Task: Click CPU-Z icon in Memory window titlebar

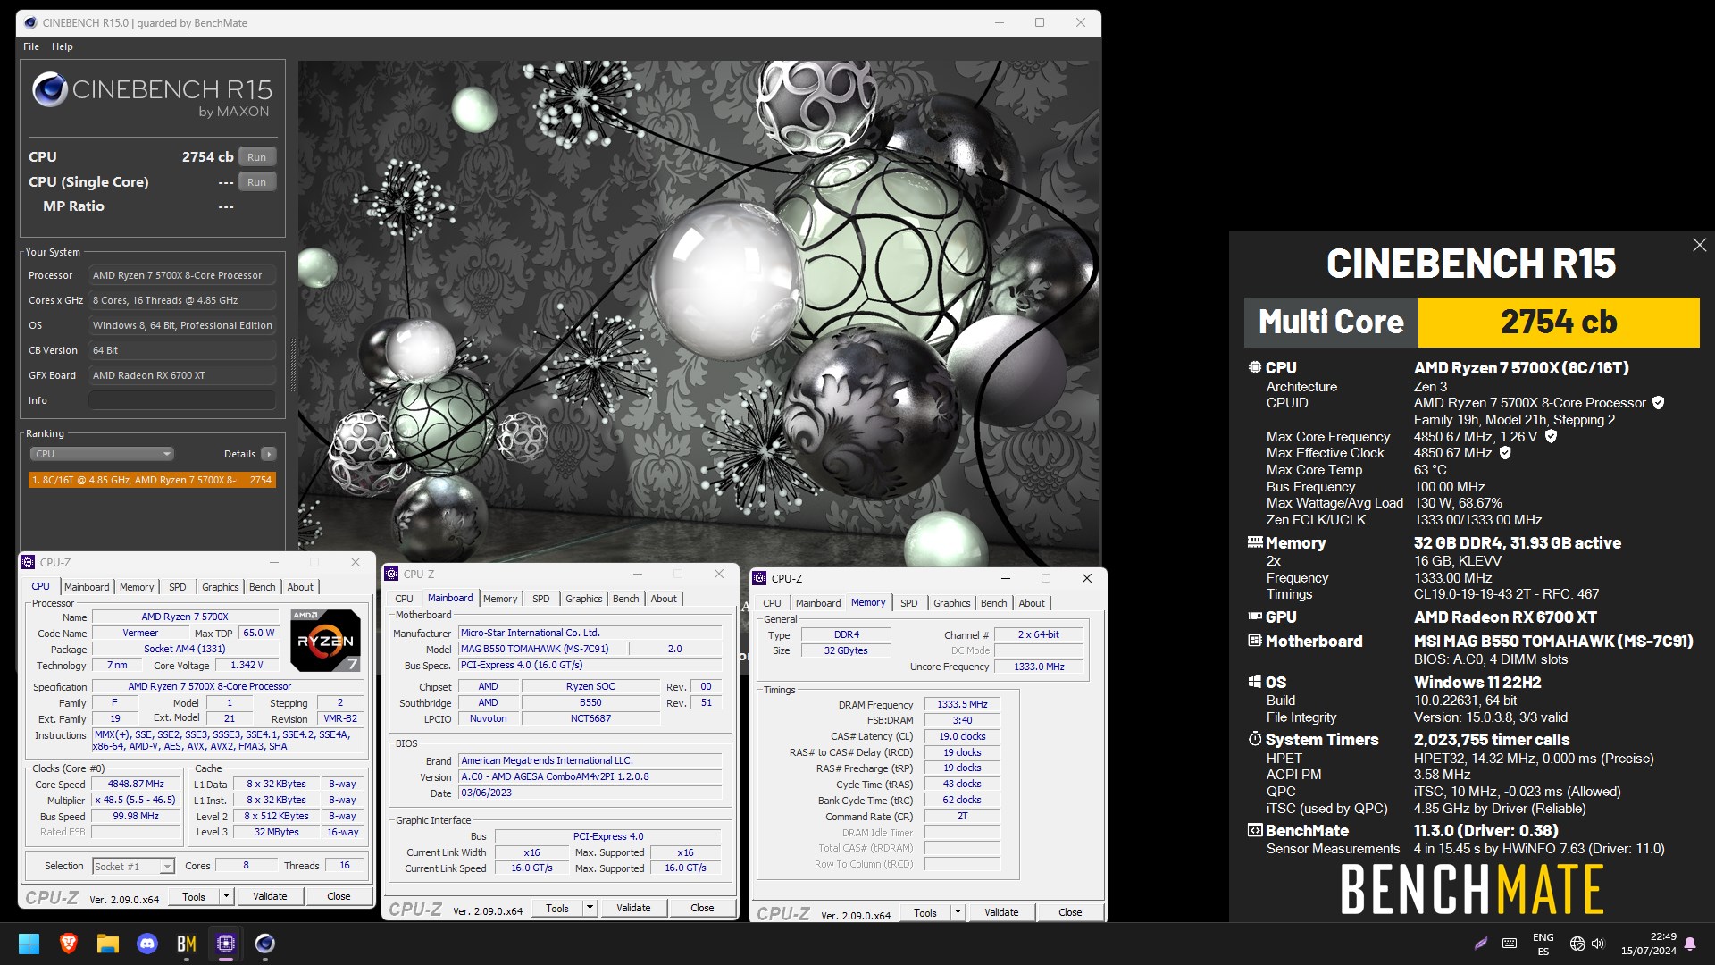Action: click(x=759, y=578)
